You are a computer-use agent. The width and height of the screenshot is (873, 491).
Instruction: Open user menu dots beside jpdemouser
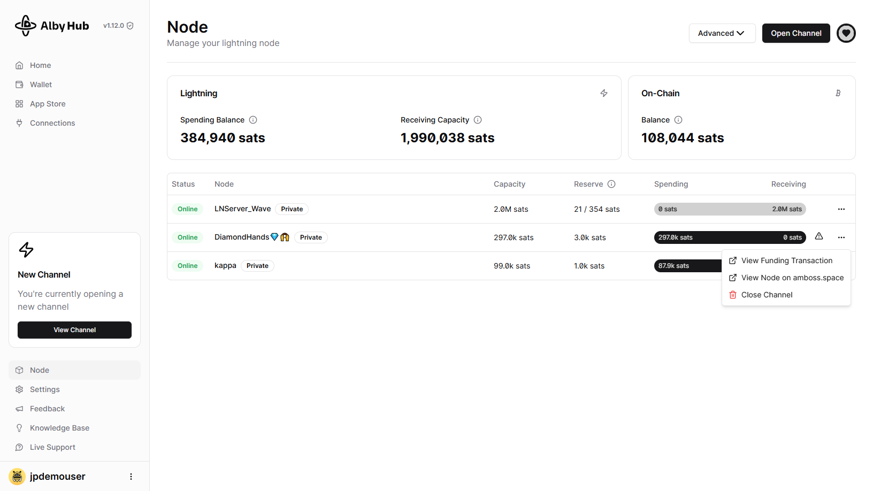click(131, 477)
